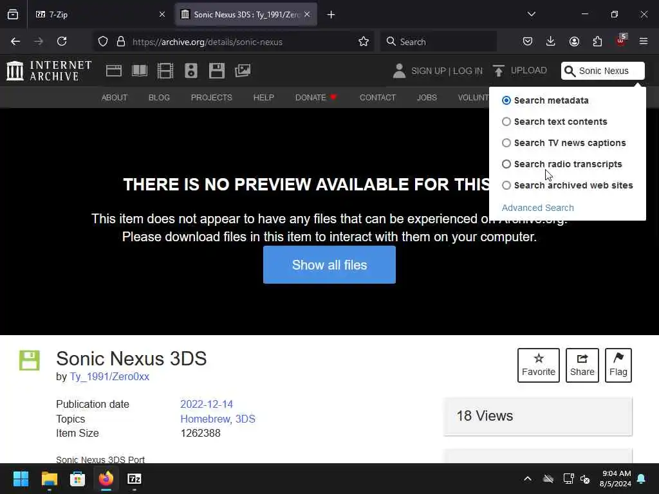The image size is (659, 494).
Task: Click the Share button
Action: pyautogui.click(x=582, y=365)
